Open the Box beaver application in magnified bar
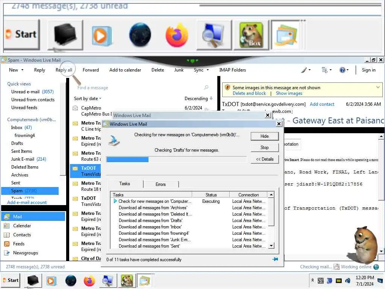This screenshot has width=385, height=289. (x=251, y=35)
